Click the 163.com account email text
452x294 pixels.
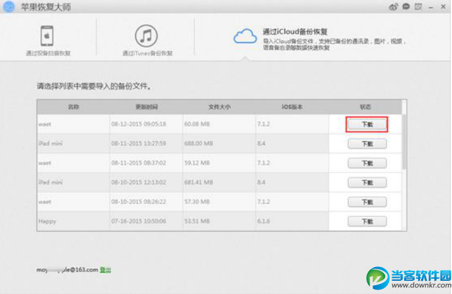coord(67,270)
